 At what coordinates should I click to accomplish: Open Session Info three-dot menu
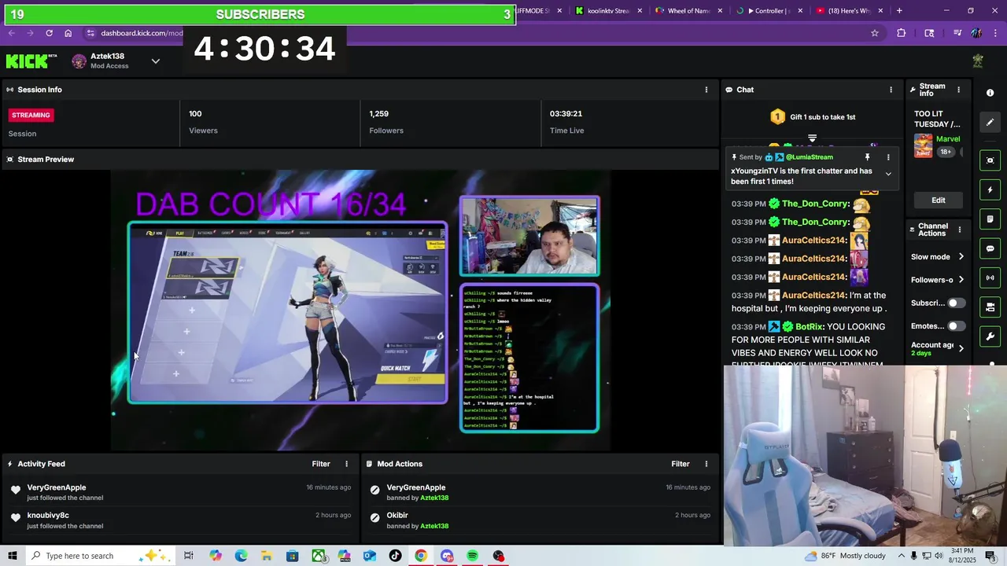[x=706, y=90]
